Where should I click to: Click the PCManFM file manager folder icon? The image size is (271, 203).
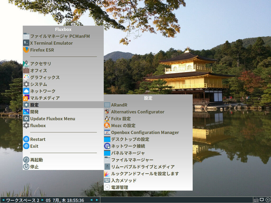[x=26, y=36]
